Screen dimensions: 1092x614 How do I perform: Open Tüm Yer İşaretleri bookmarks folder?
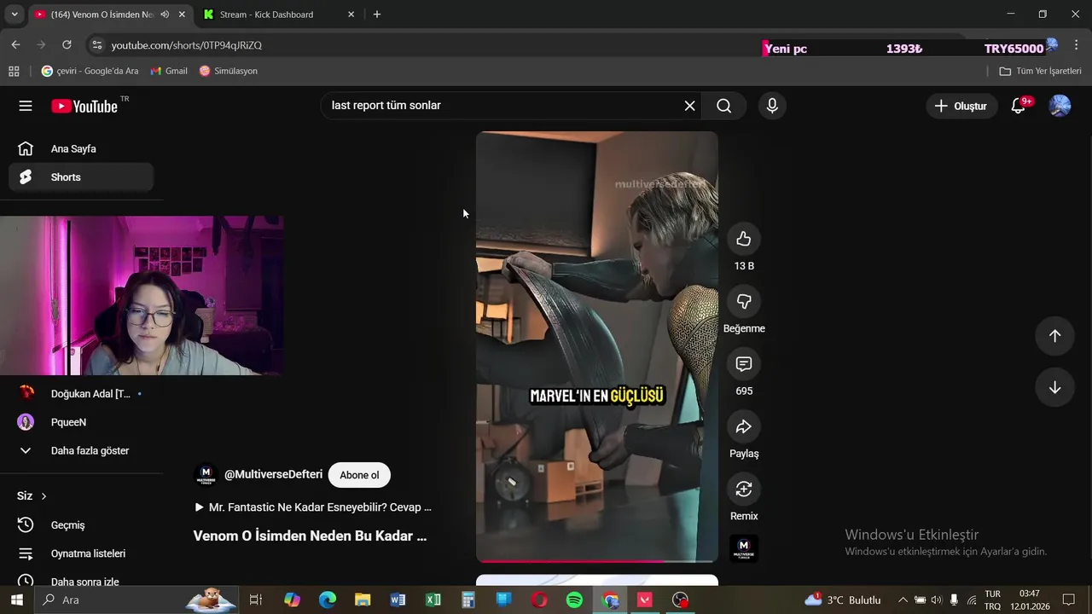click(x=1040, y=71)
